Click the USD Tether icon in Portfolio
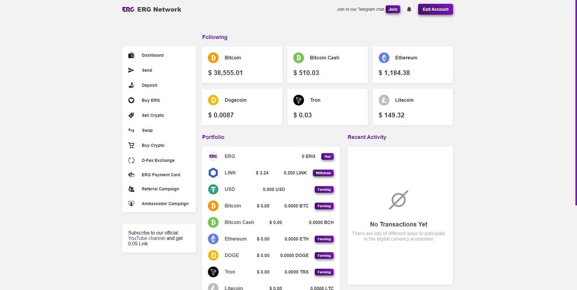This screenshot has height=290, width=577. [x=213, y=190]
